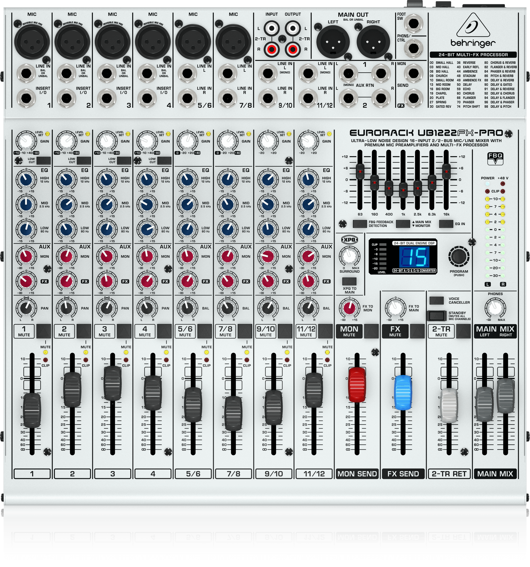Click channel 3 fader cap
Screen dimensions: 530x567
tap(112, 384)
